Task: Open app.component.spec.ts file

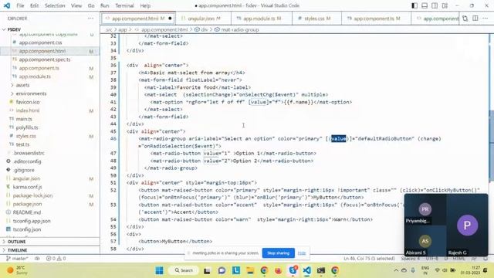Action: tap(45, 59)
